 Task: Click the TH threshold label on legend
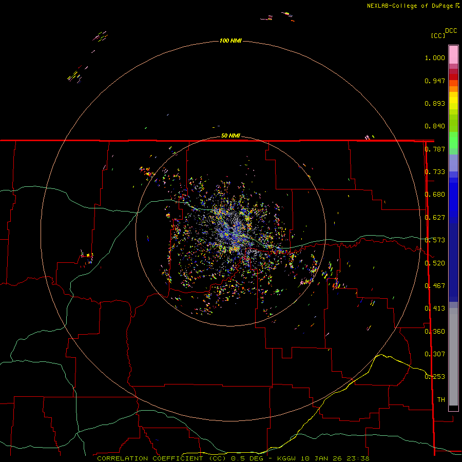[441, 400]
